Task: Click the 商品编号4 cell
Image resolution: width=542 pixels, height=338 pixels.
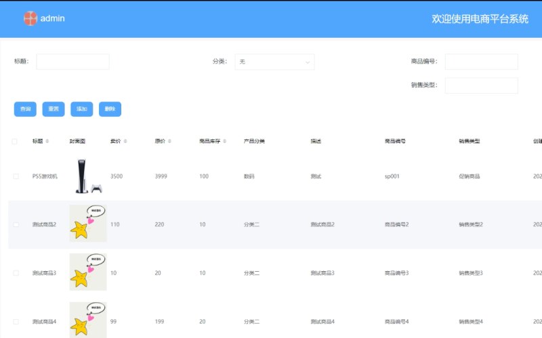Action: click(397, 322)
